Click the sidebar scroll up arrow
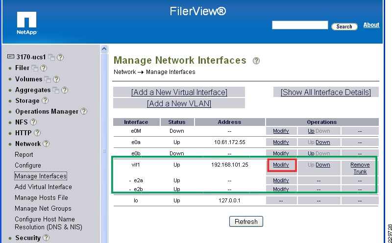 click(x=104, y=49)
